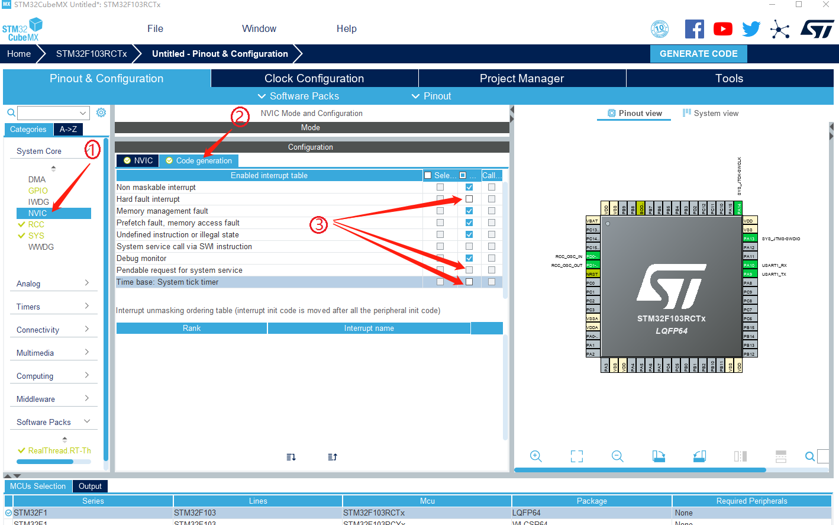Click the zoom out magnifier icon
This screenshot has width=839, height=525.
(618, 456)
